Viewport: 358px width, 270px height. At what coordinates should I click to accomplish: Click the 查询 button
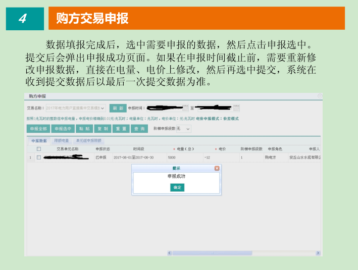pos(139,129)
